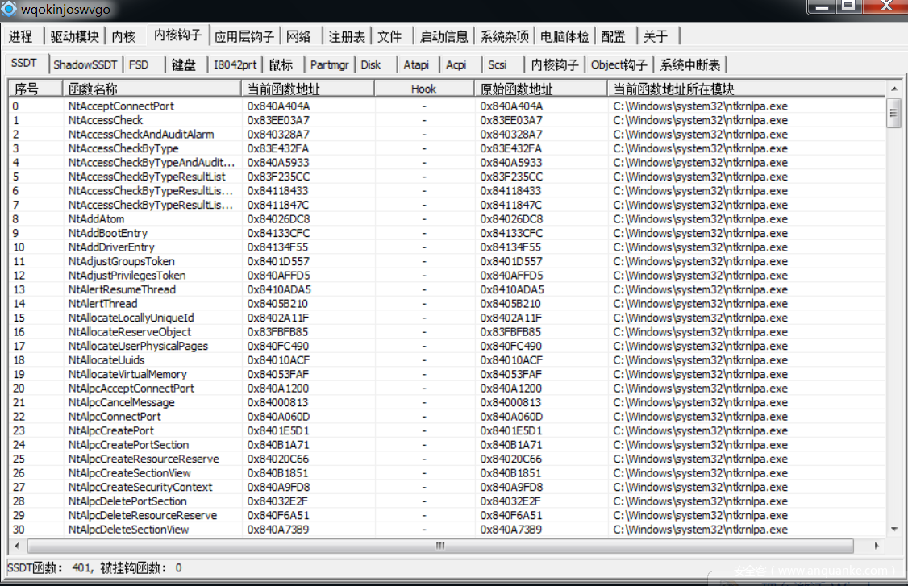The width and height of the screenshot is (908, 586).
Task: Switch to the FSD sub-tab
Action: coord(139,64)
